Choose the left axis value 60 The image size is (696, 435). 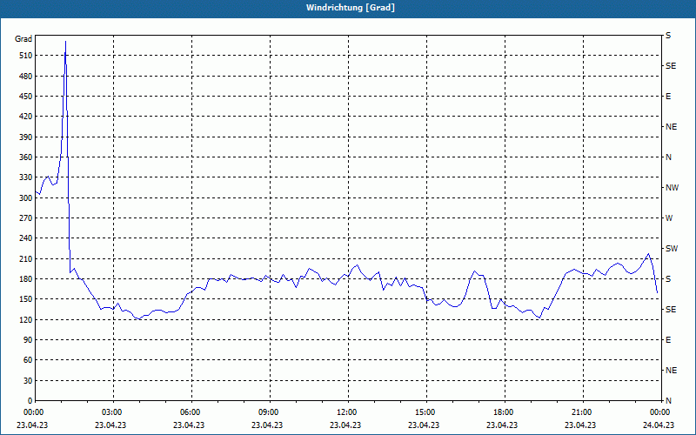click(28, 360)
